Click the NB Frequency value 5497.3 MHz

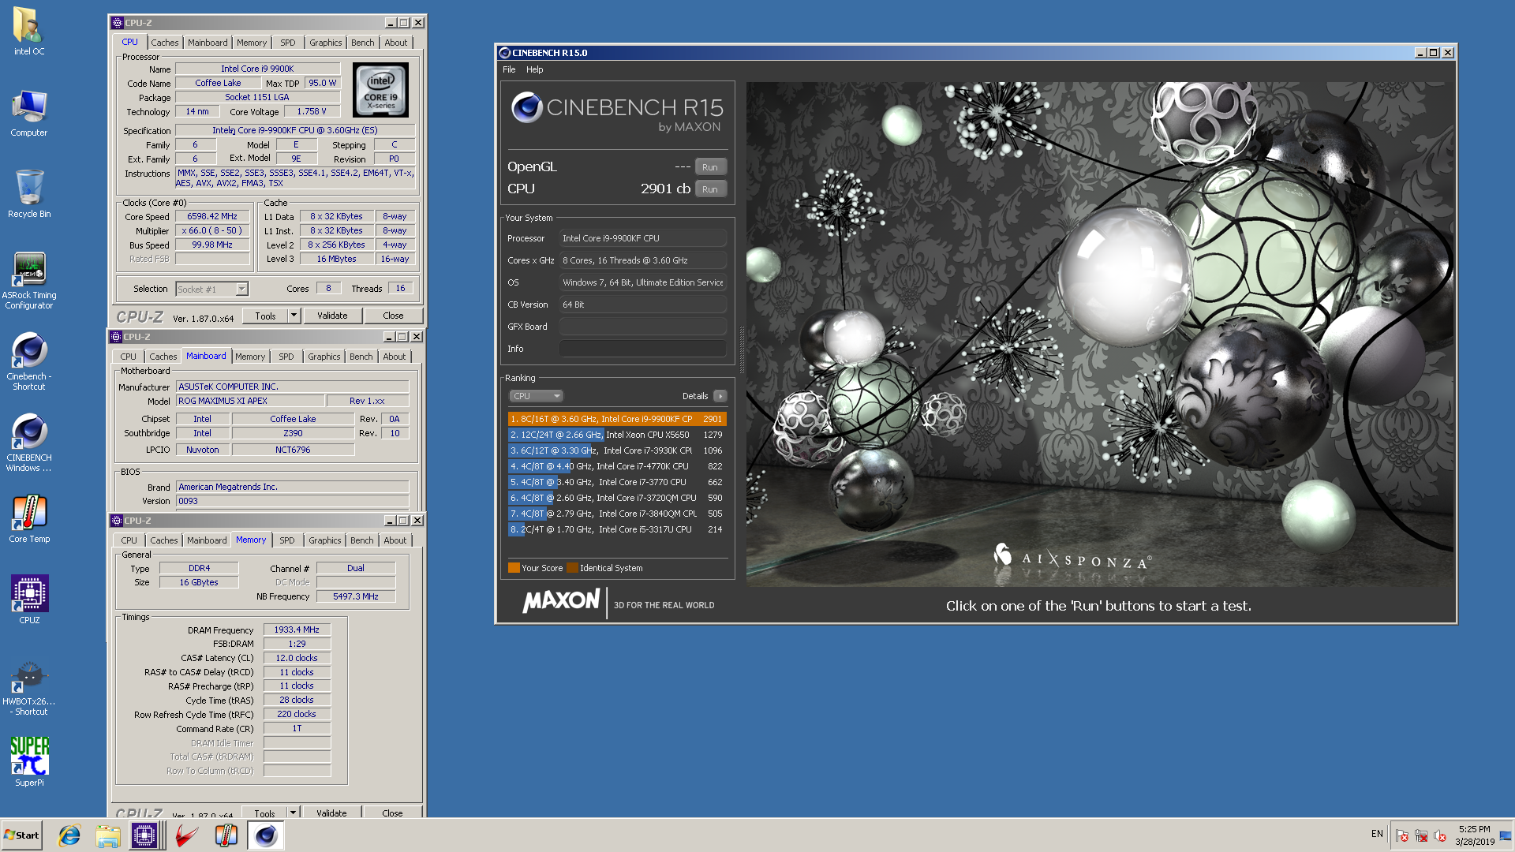[x=356, y=596]
